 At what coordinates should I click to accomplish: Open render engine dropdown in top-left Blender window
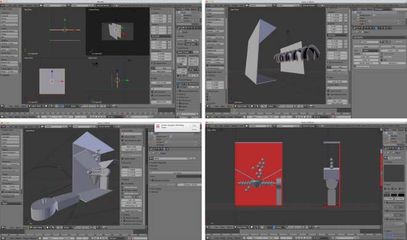click(104, 5)
